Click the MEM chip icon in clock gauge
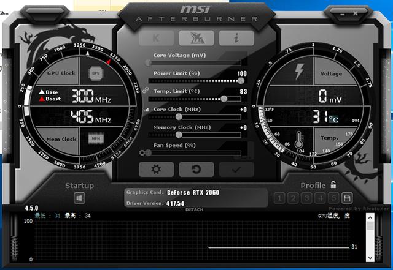Image resolution: width=393 pixels, height=270 pixels. [96, 138]
